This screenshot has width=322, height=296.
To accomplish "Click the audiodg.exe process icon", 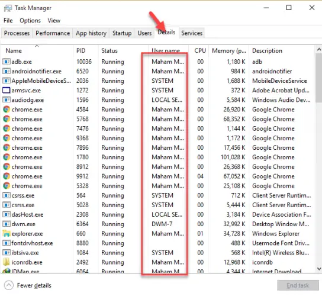I will point(7,100).
